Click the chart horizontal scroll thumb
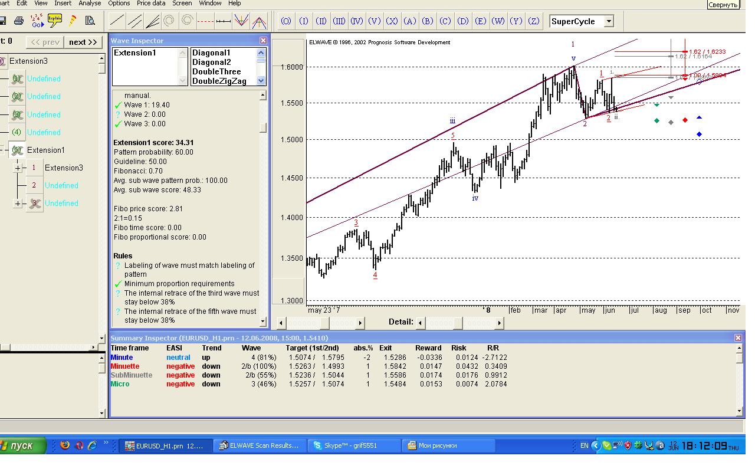Screen dimensions: 755x472 [324, 323]
